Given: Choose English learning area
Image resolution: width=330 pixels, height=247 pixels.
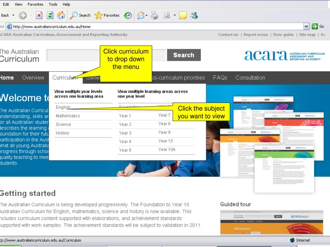Looking at the screenshot, I should click(x=63, y=107).
